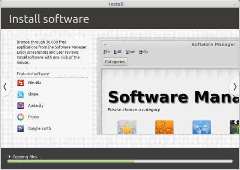Click the Picasa pinwheel icon
The height and width of the screenshot is (170, 240).
pyautogui.click(x=21, y=117)
